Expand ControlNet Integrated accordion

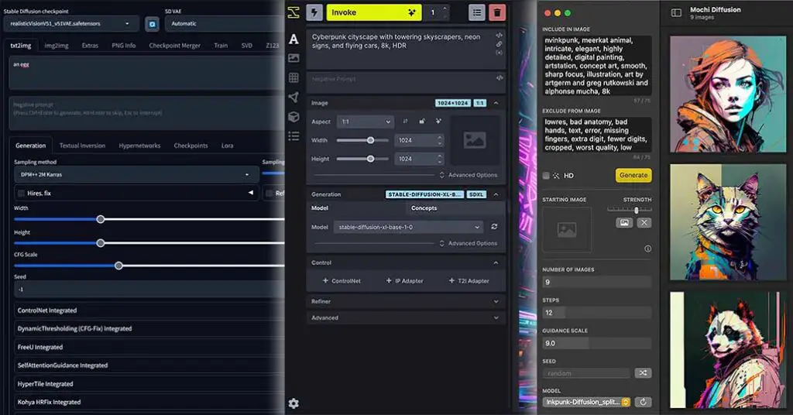click(149, 310)
